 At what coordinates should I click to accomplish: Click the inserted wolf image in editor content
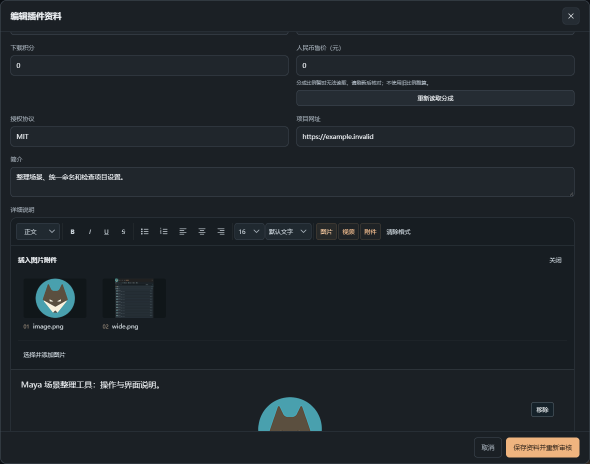tap(290, 414)
